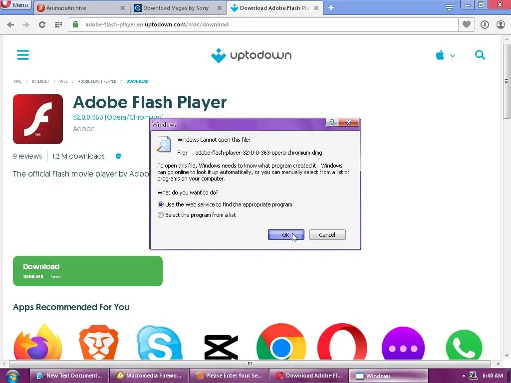This screenshot has height=383, width=511.
Task: Close the Download Vegas by Sony tab
Action: coord(220,8)
